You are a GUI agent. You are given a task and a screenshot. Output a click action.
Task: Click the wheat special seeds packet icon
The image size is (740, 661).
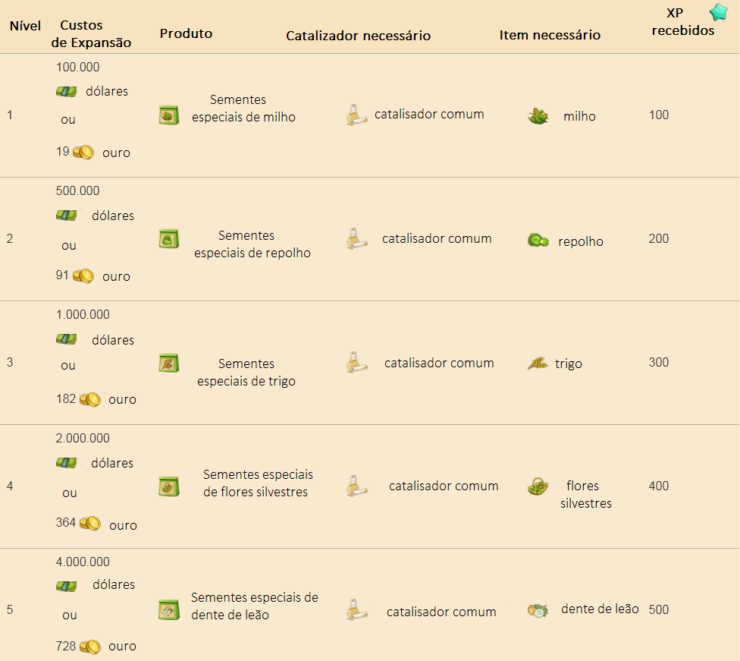[169, 363]
